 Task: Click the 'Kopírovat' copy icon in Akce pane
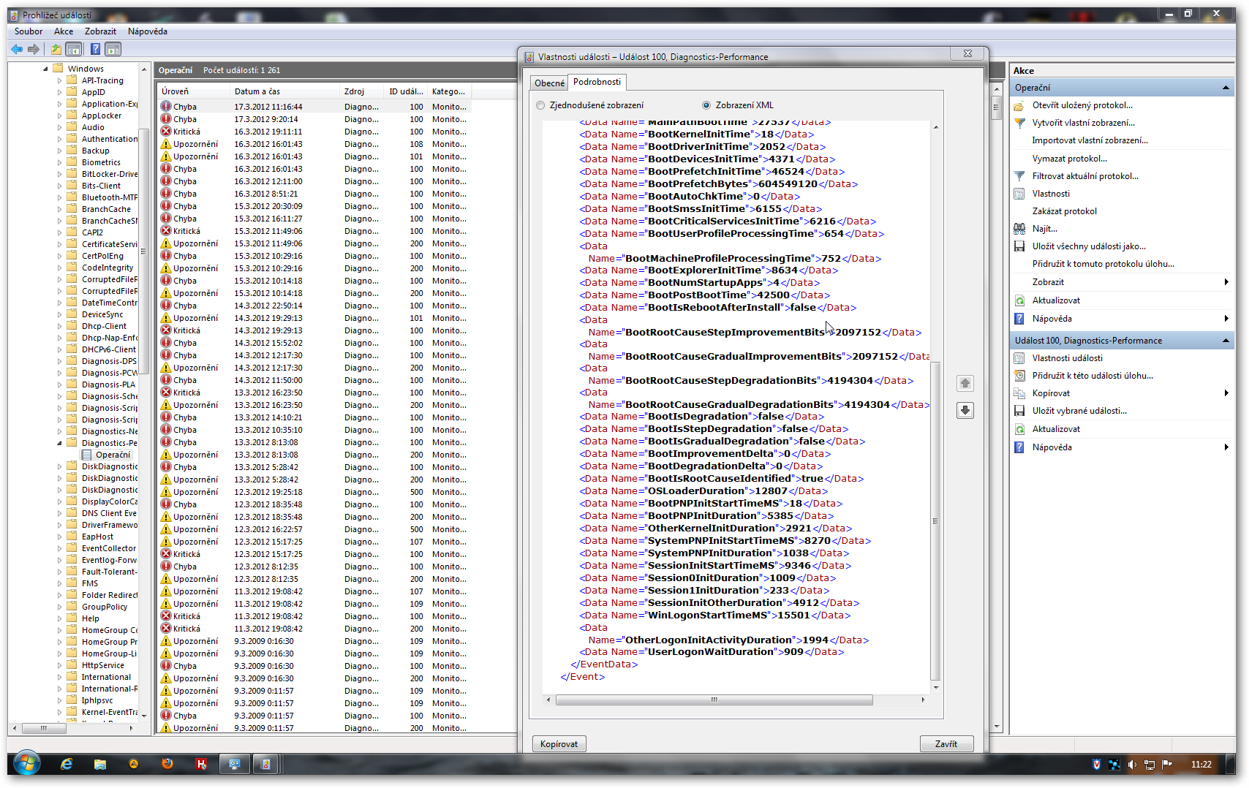coord(1019,393)
